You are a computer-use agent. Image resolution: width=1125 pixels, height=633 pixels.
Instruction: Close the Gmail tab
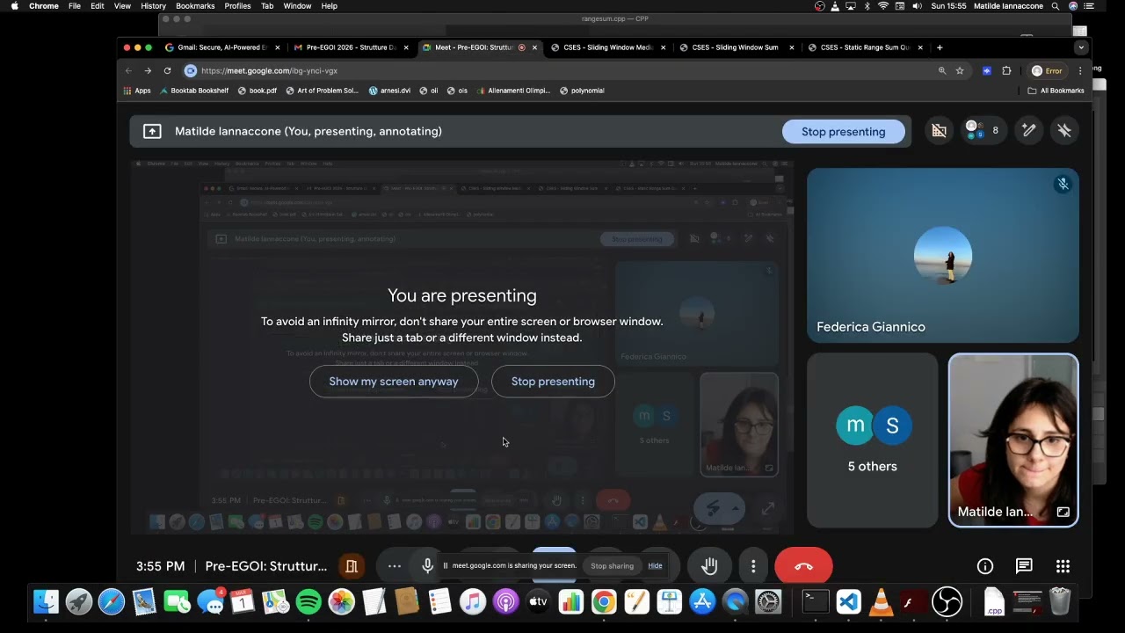[278, 47]
